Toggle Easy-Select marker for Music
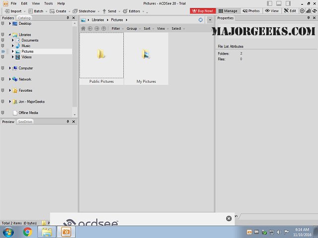The height and width of the screenshot is (238, 318). point(2,46)
